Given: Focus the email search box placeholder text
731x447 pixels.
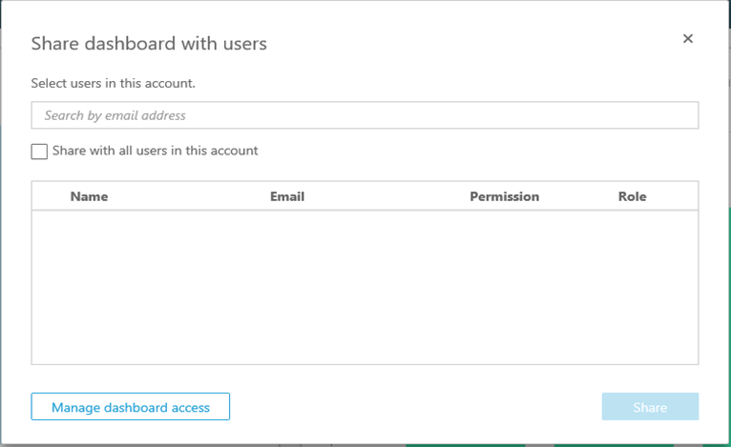Looking at the screenshot, I should click(115, 115).
